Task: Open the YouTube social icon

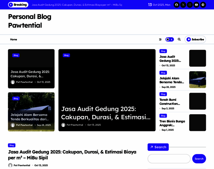Action: point(196,5)
